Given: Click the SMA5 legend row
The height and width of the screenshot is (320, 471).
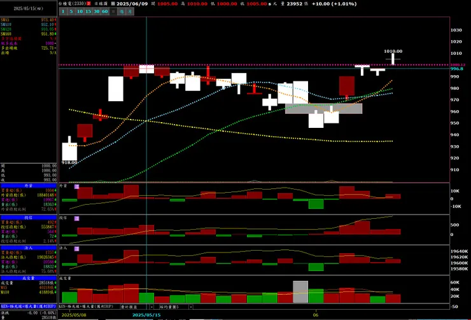Looking at the screenshot, I should click(29, 20).
